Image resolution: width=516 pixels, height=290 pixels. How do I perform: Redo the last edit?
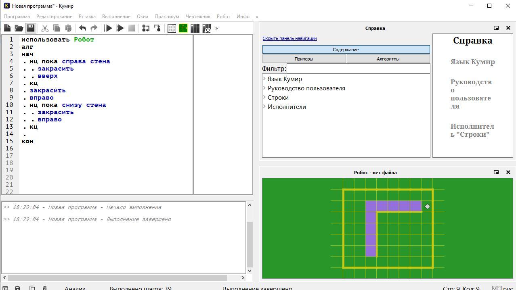(94, 28)
